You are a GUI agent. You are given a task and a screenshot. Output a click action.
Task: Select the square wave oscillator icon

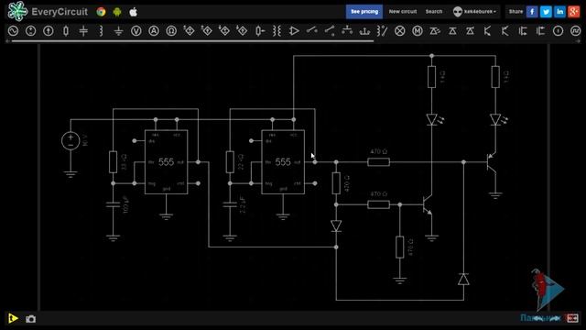tap(576, 30)
